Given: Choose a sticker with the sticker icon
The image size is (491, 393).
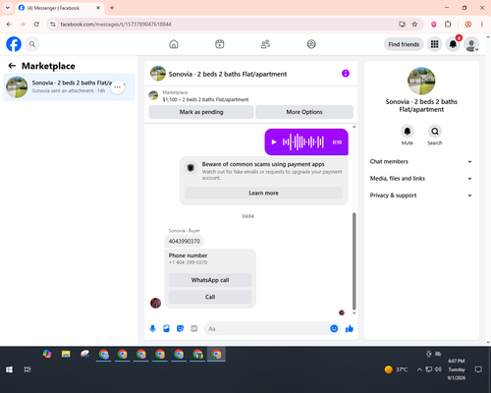Looking at the screenshot, I should point(180,328).
